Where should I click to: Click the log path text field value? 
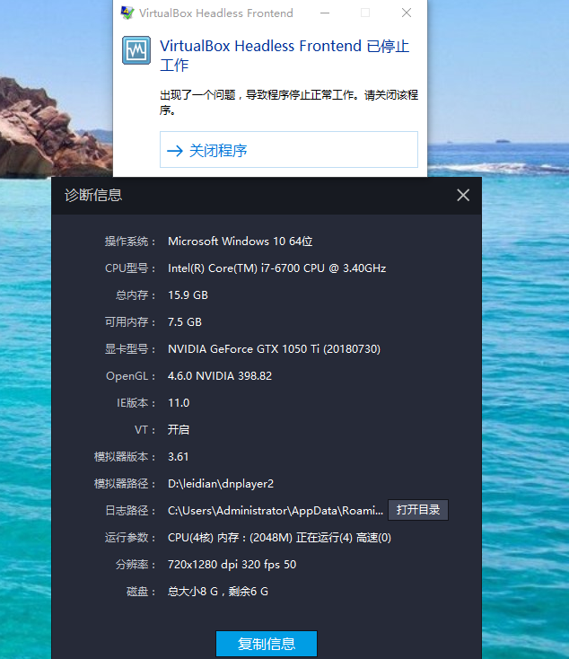point(276,510)
